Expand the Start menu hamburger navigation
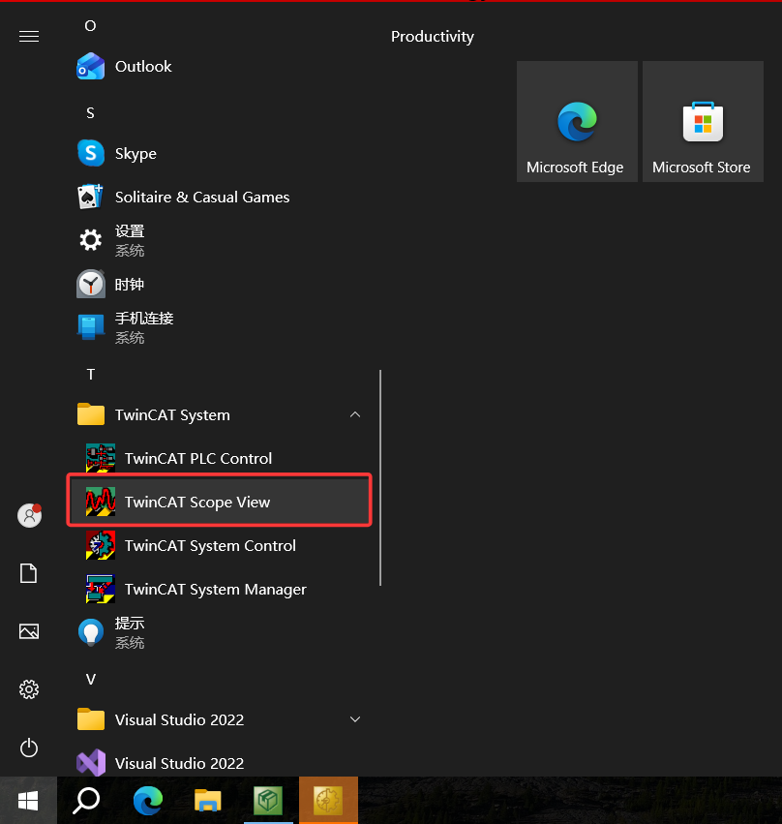This screenshot has width=782, height=824. click(x=29, y=37)
